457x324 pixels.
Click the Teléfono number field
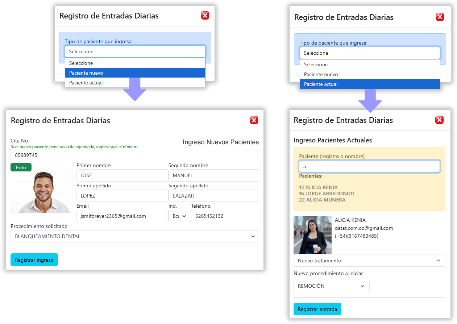225,216
